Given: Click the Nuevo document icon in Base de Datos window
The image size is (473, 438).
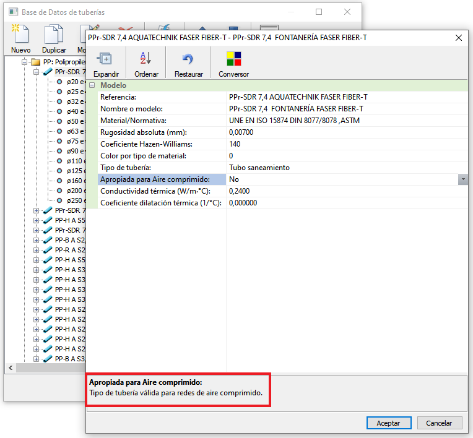Looking at the screenshot, I should click(20, 34).
